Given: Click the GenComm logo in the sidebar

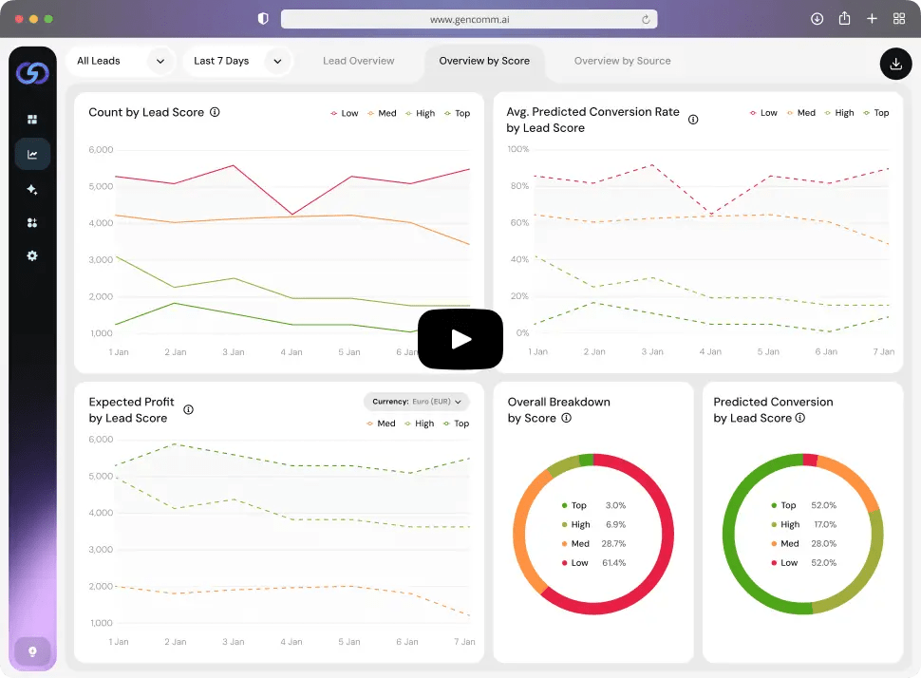Looking at the screenshot, I should click(x=32, y=73).
